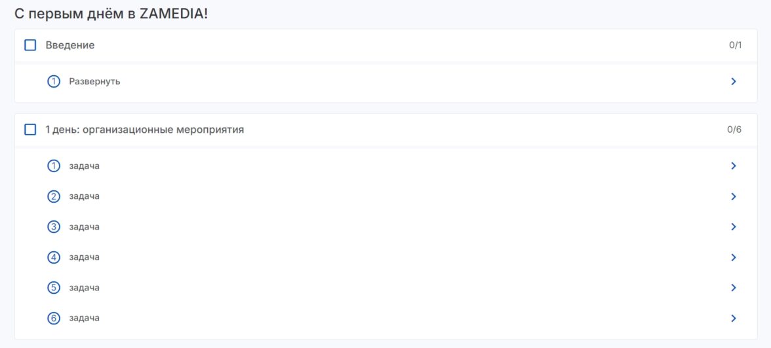Expand chevron for задача number 3
Screen dimensions: 771x348
pos(734,227)
